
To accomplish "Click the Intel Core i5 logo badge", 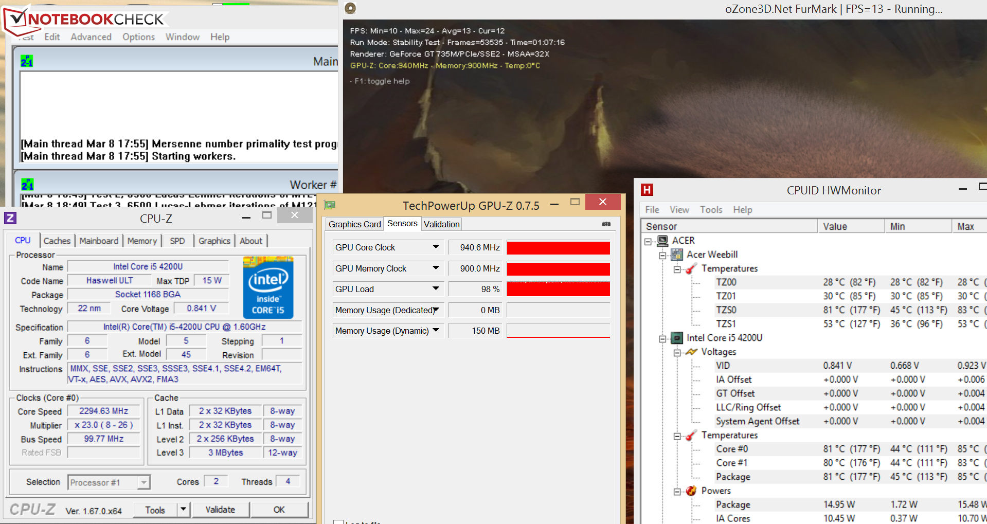I will click(x=268, y=288).
